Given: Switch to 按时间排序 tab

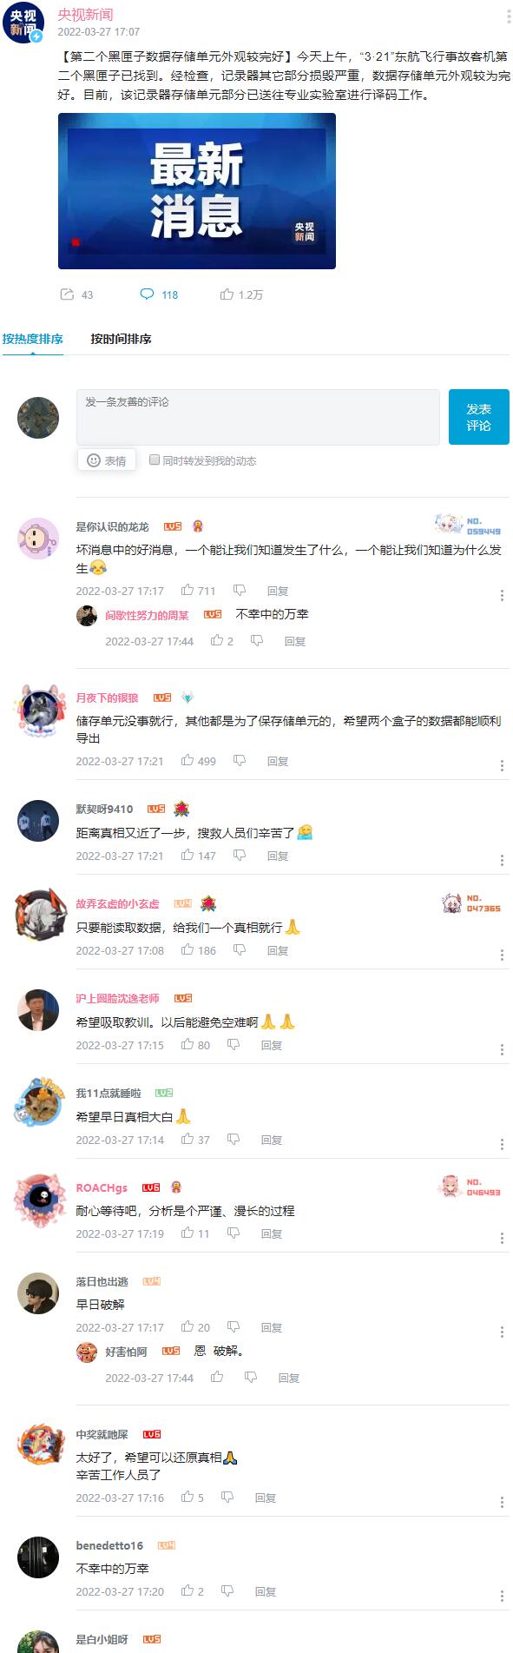Looking at the screenshot, I should coord(121,339).
